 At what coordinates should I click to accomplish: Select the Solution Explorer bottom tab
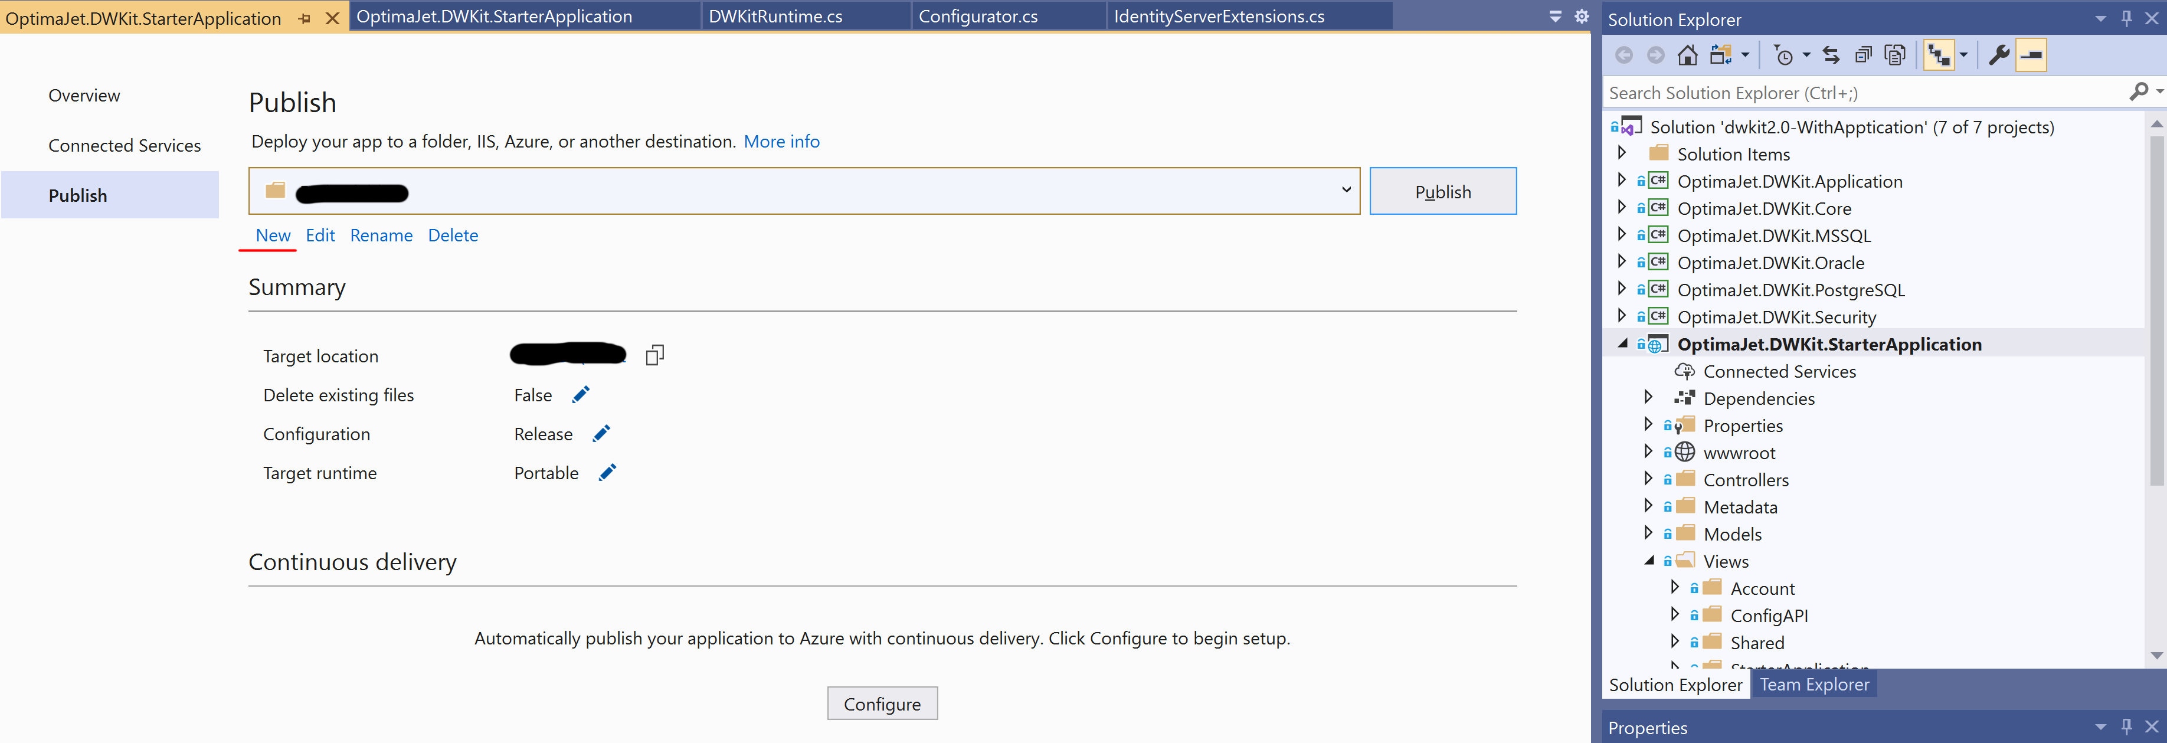(x=1675, y=684)
